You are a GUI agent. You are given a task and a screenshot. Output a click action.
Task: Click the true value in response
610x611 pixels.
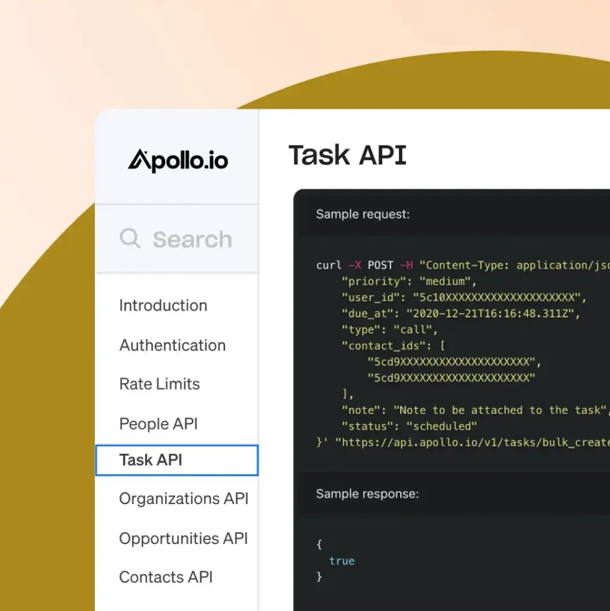tap(342, 561)
